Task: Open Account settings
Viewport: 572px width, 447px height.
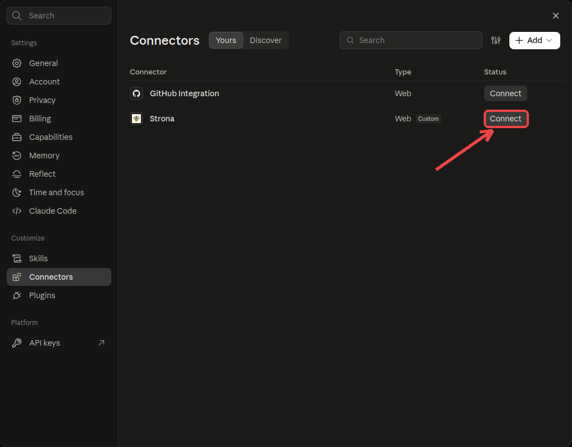Action: [59, 82]
